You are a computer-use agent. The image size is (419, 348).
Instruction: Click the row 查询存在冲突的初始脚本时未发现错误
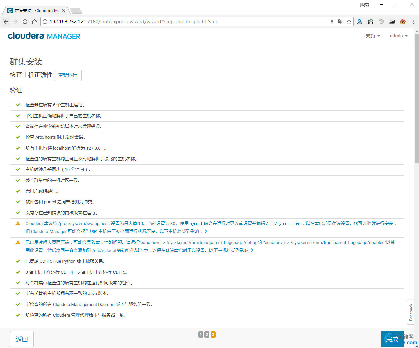[x=207, y=127]
